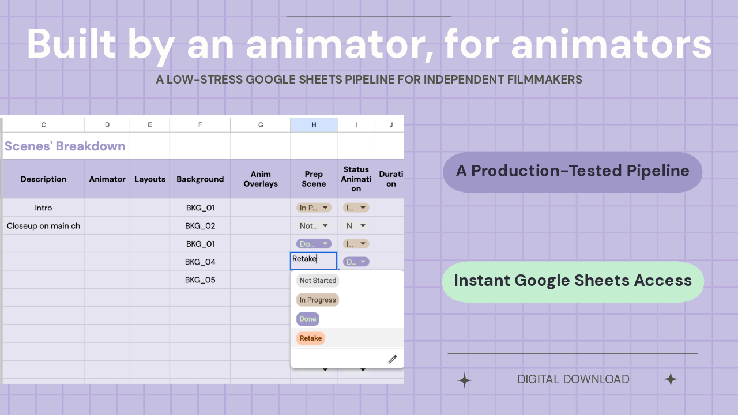Viewport: 738px width, 415px height.
Task: Click the Closeup on main ch cell
Action: click(x=43, y=226)
